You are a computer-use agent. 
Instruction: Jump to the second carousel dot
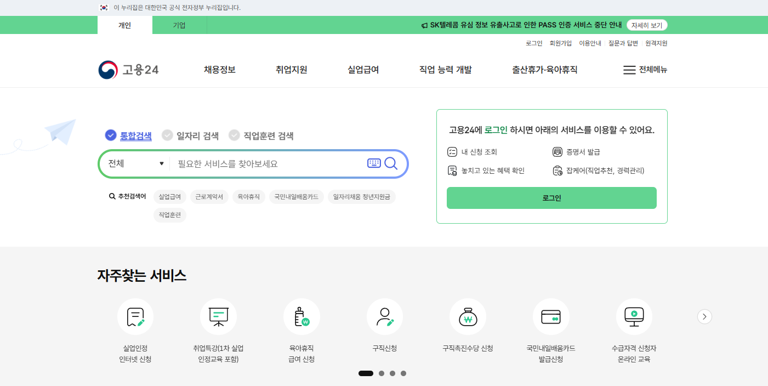(x=381, y=373)
